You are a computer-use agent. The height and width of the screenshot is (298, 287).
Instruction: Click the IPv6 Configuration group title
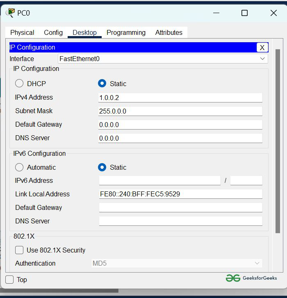(x=39, y=153)
